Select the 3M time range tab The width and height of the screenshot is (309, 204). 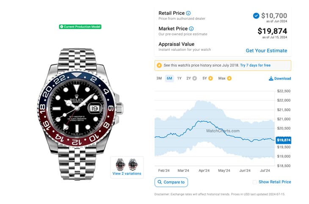click(x=159, y=78)
